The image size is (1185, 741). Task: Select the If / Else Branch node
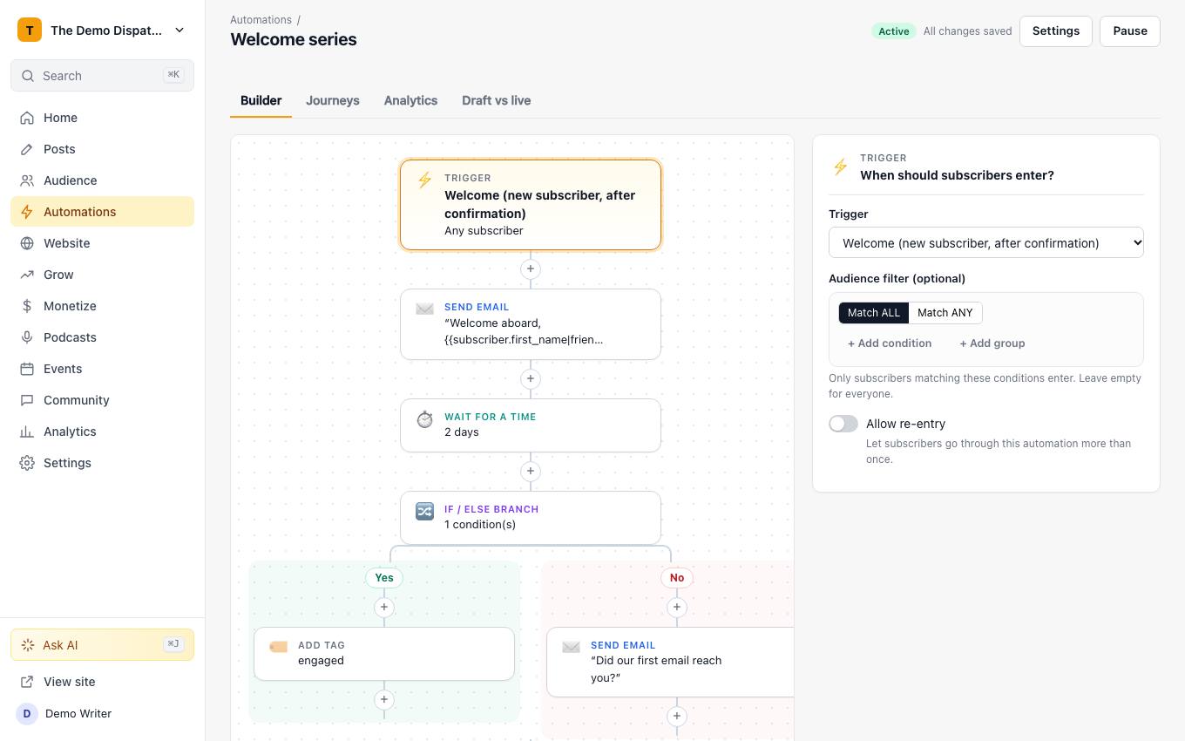(x=531, y=518)
